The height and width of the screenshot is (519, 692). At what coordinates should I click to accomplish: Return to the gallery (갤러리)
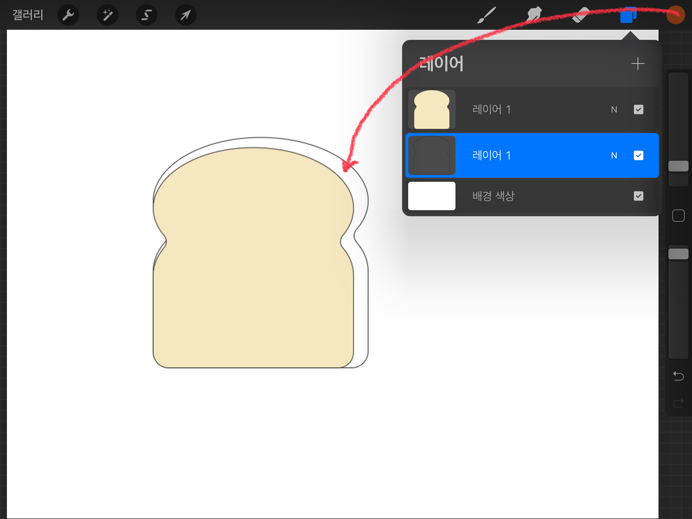(x=28, y=15)
